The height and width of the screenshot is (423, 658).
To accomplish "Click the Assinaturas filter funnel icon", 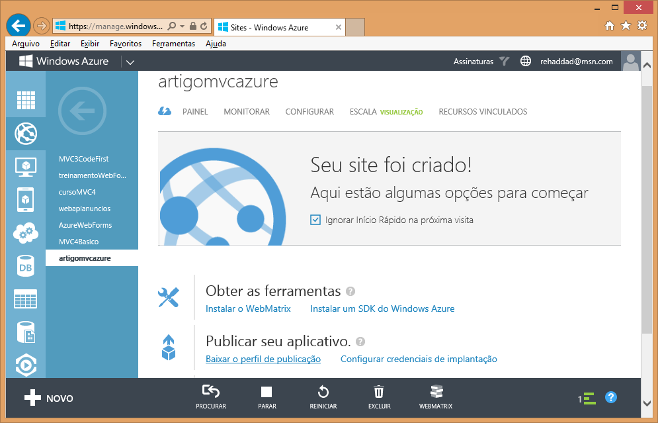I will click(505, 62).
